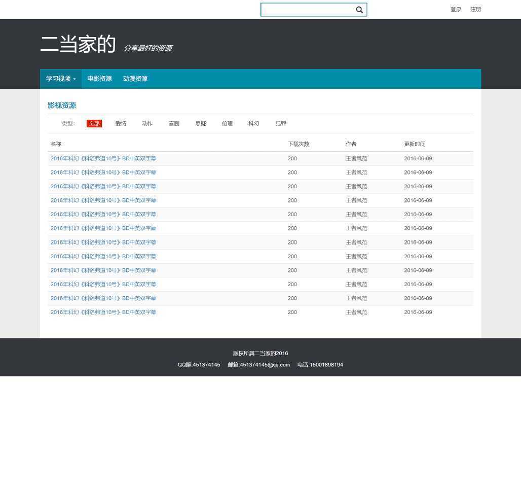Choose the 悬疑 category filter
521x485 pixels.
pos(201,123)
